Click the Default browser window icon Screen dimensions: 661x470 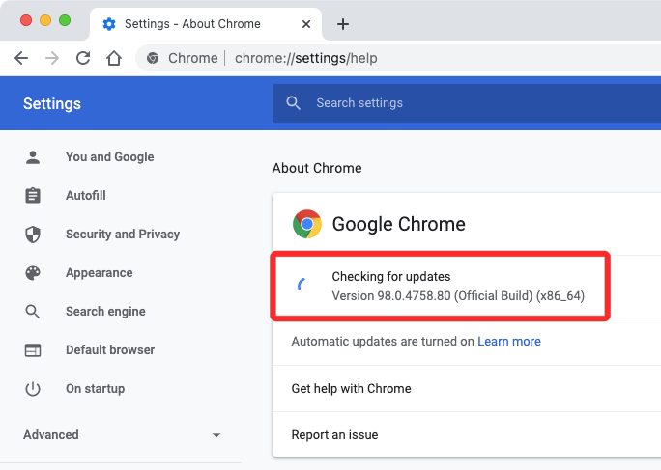(33, 349)
